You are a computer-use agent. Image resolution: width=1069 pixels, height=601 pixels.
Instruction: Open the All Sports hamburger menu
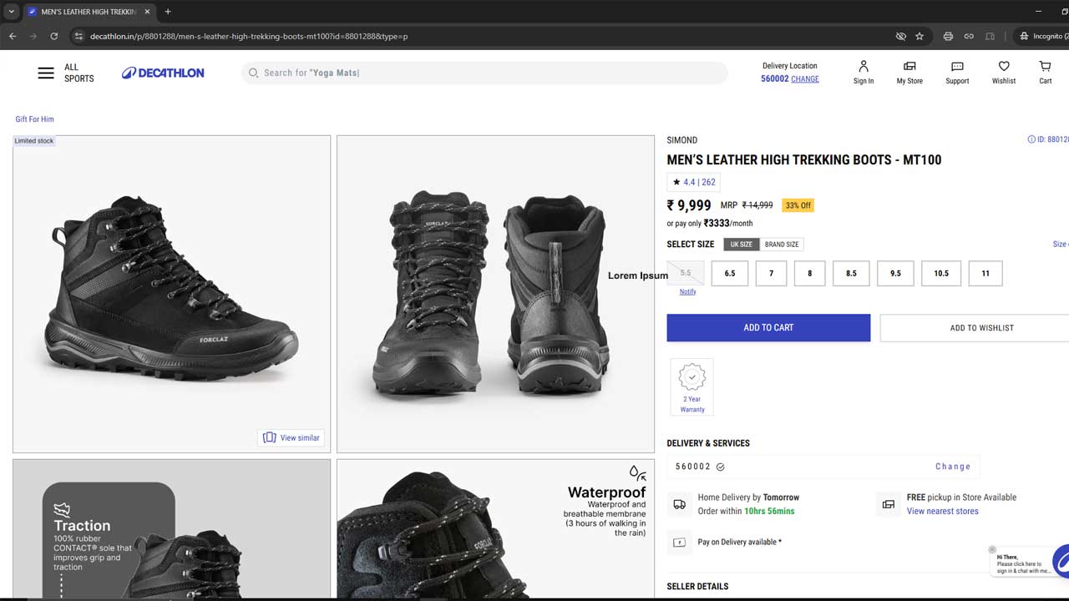click(x=46, y=73)
